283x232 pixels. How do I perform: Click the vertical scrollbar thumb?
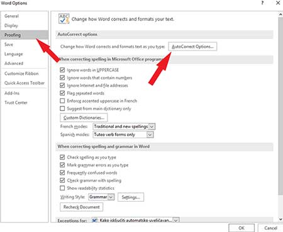point(280,106)
